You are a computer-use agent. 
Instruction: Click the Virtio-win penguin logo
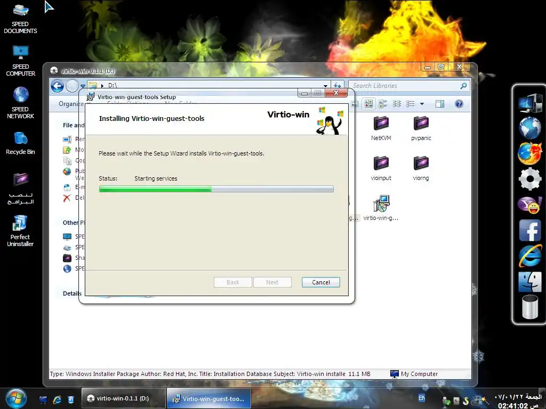click(x=330, y=121)
